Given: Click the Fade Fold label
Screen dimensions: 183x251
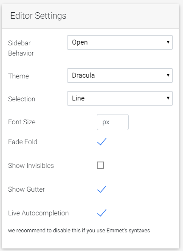Looking at the screenshot, I should click(x=23, y=142).
